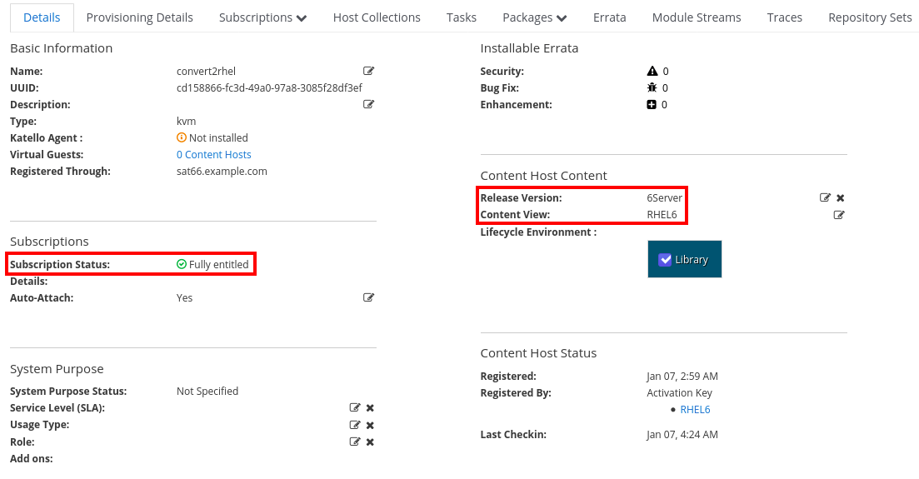Clear the Role value

(370, 442)
